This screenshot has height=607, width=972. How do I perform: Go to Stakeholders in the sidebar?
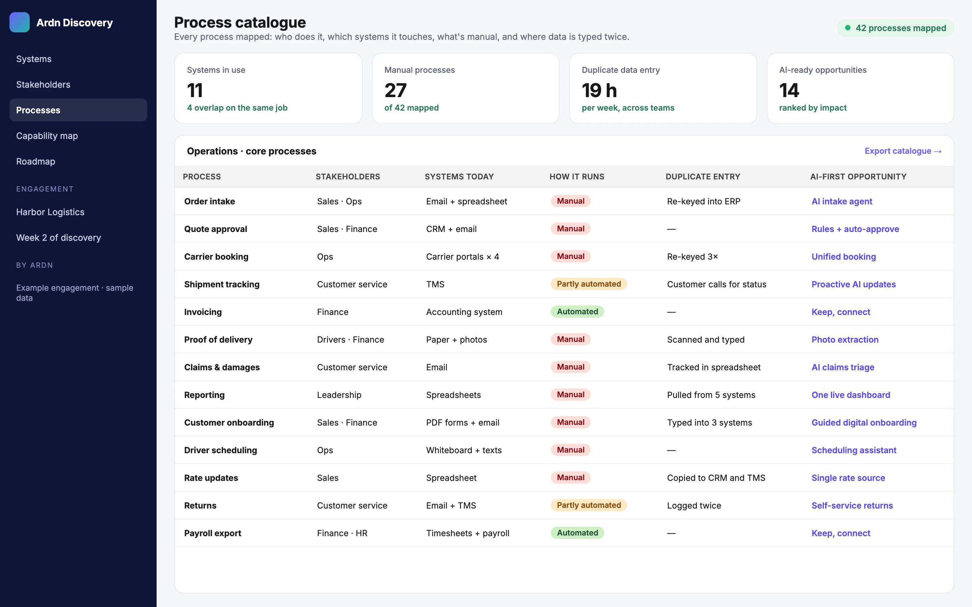pyautogui.click(x=78, y=85)
